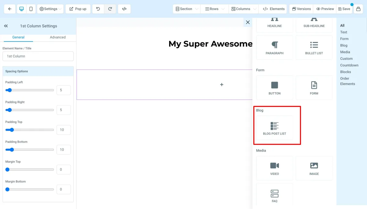Screen dimensions: 367x209
Task: Filter elements by Countdown category
Action: 349,65
